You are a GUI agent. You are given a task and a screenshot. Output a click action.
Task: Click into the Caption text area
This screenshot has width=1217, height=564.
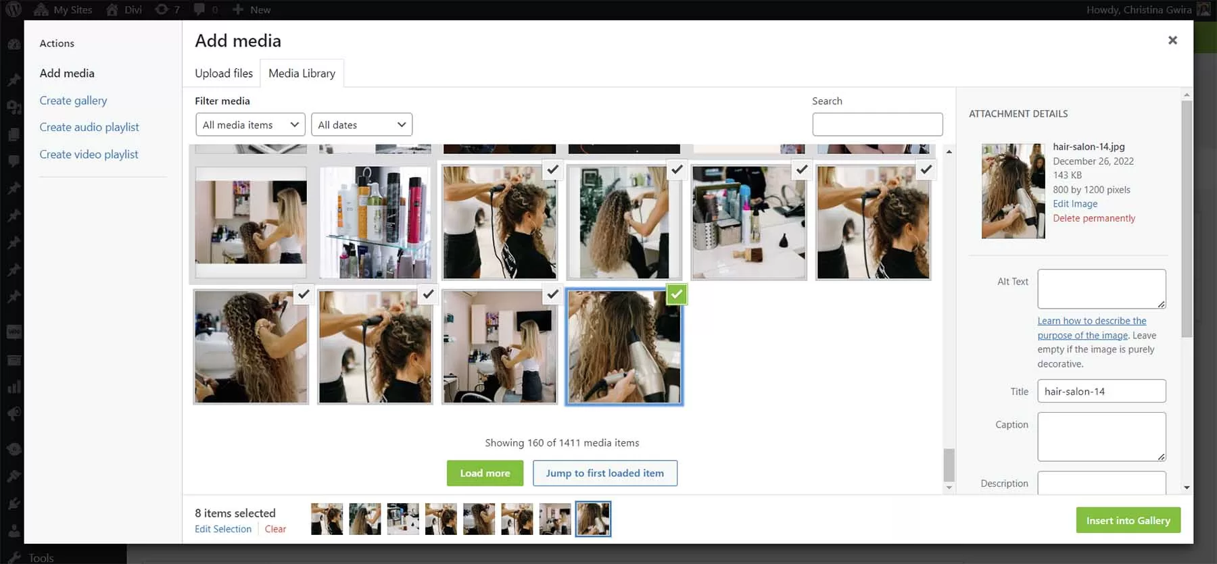(1101, 437)
